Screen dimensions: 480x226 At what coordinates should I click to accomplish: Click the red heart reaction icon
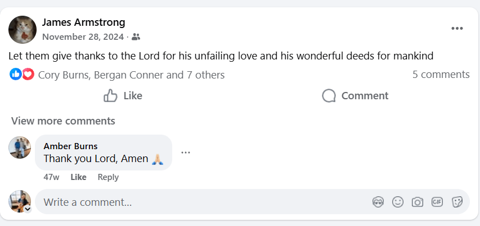pos(28,75)
